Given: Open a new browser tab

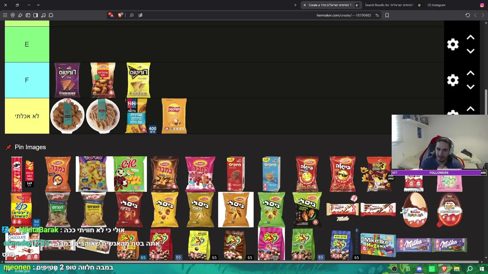Looking at the screenshot, I should point(295,5).
